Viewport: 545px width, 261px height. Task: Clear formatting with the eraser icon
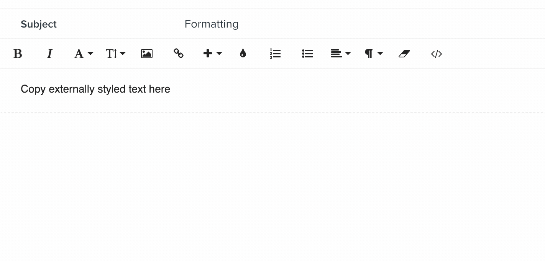click(404, 54)
